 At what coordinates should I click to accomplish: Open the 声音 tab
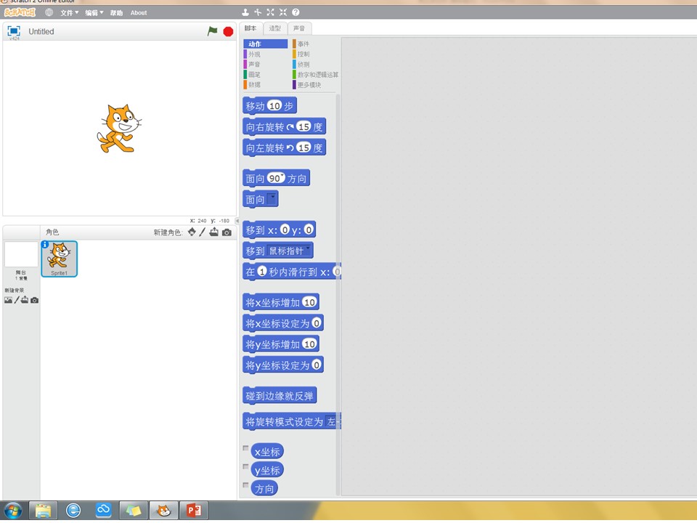[x=298, y=28]
